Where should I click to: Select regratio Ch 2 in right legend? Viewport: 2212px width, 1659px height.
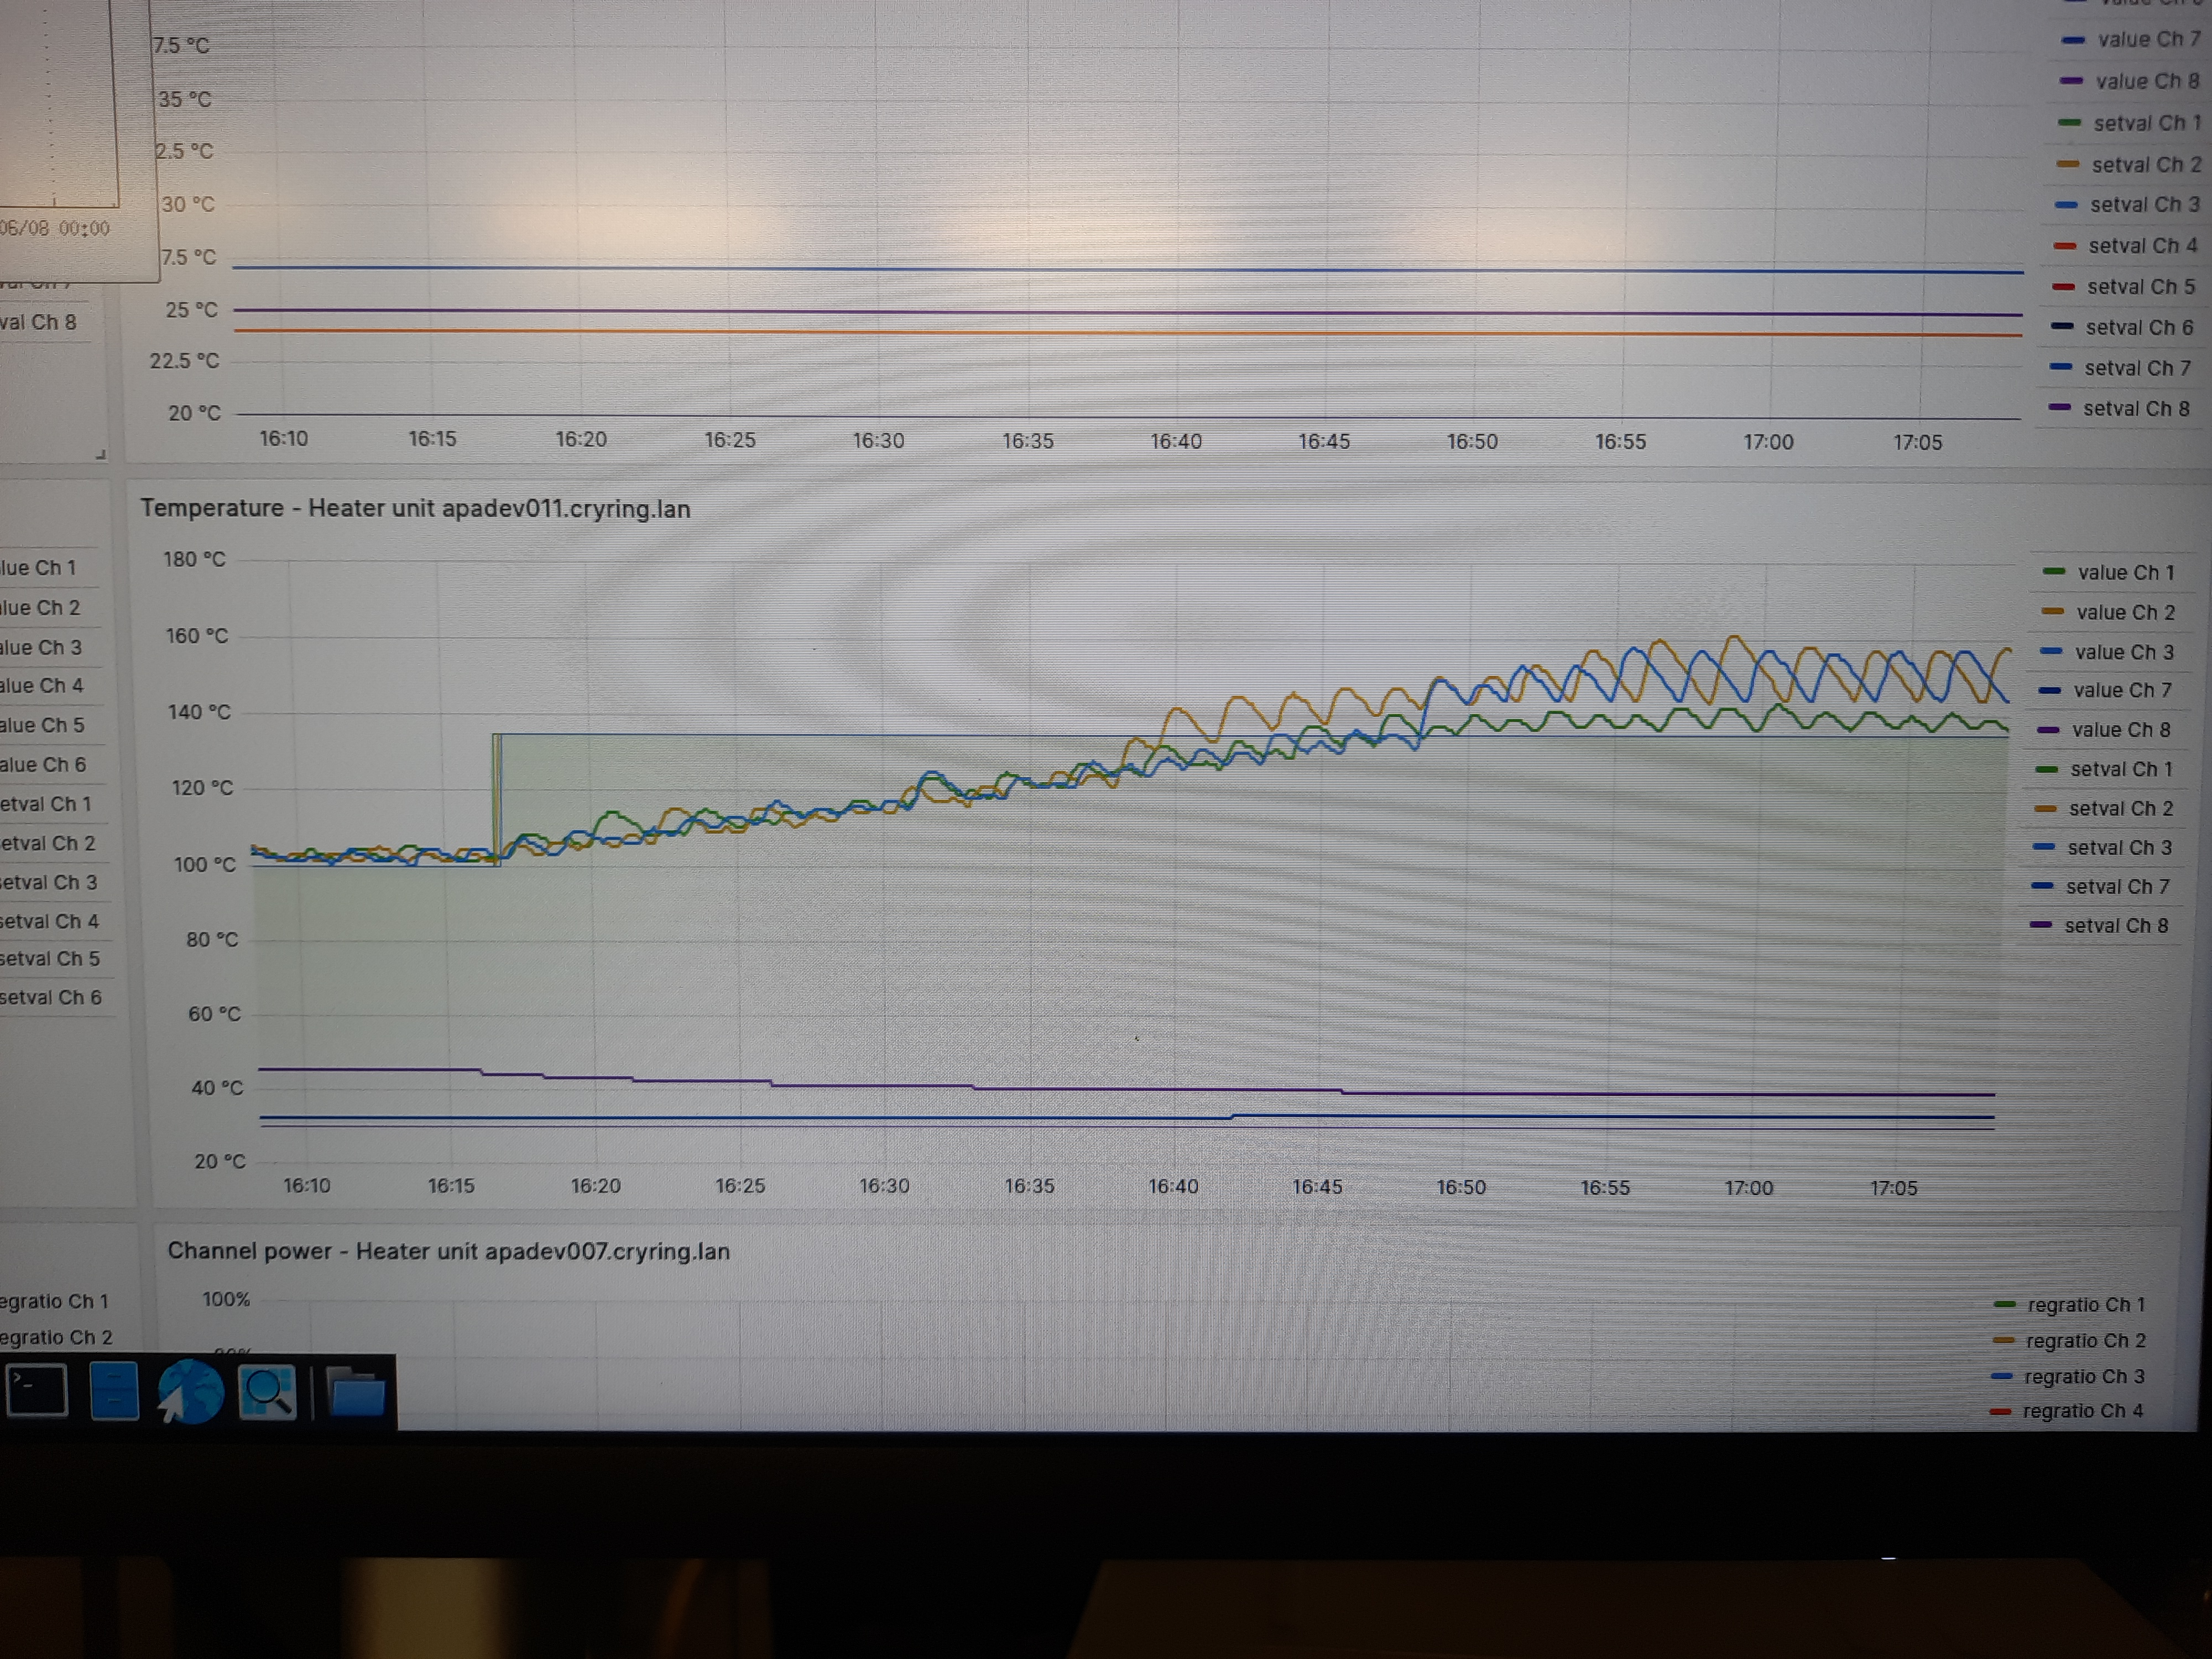click(2085, 1341)
